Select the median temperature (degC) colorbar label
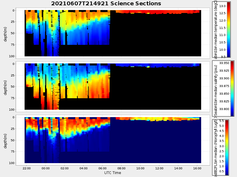Screen dimensions: 237x177 [x=216, y=29]
